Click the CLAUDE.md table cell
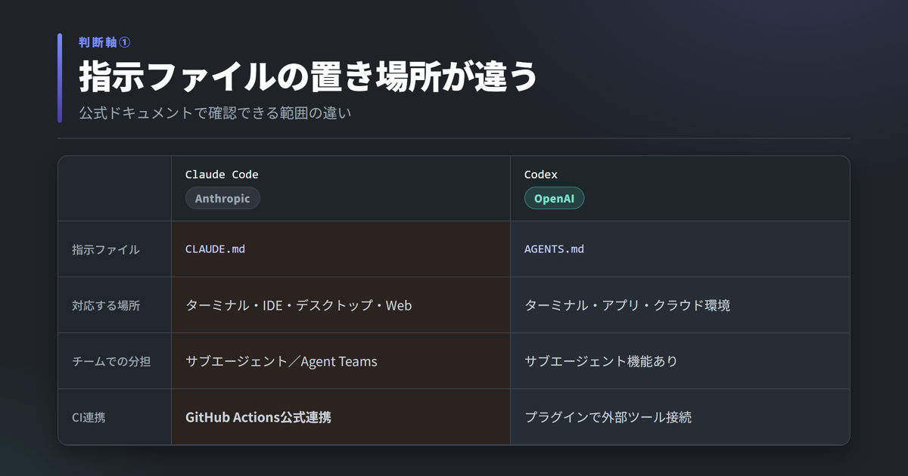The height and width of the screenshot is (476, 908). tap(340, 249)
